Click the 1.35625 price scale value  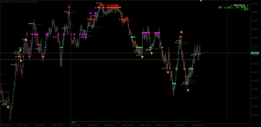[255, 64]
